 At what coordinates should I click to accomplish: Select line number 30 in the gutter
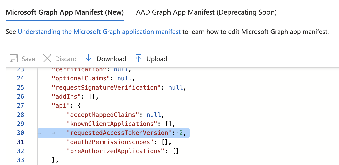[x=21, y=133]
